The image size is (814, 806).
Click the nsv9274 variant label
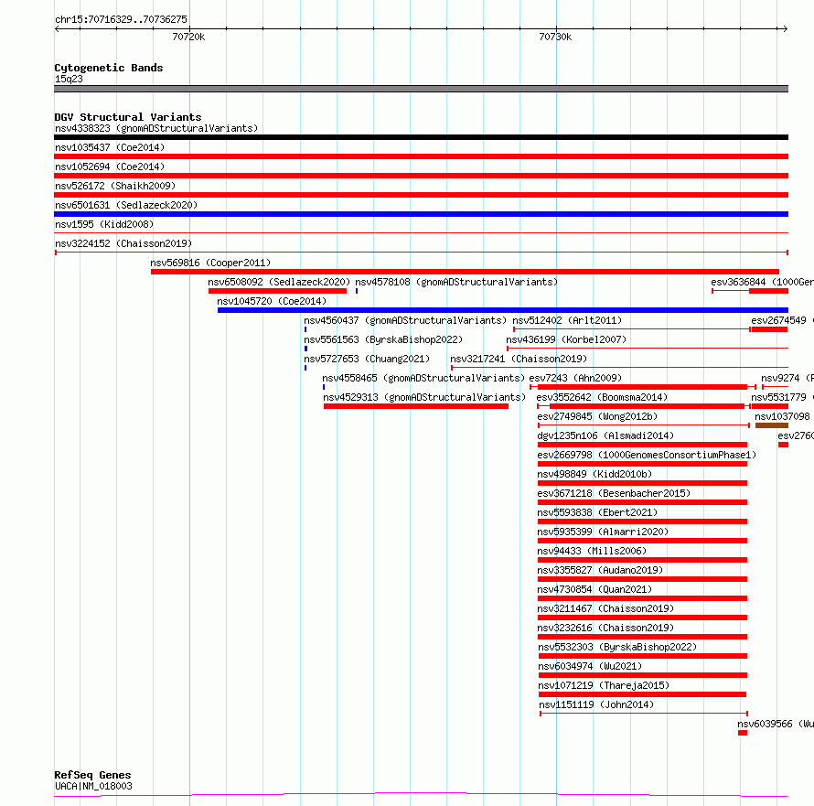point(787,378)
